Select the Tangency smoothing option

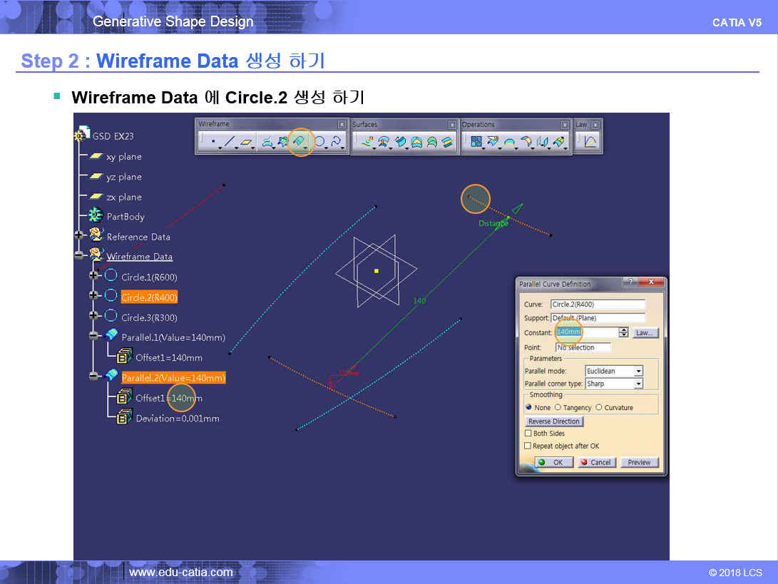(558, 408)
